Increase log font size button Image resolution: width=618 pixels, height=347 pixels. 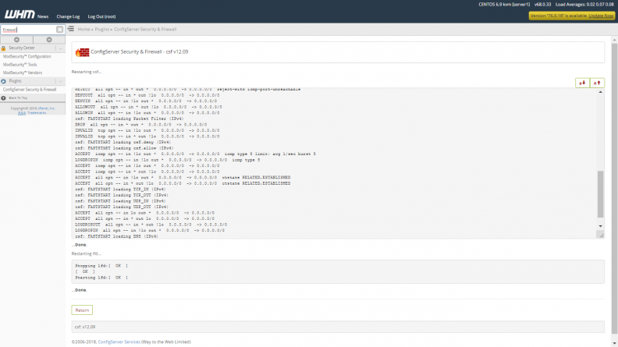(x=597, y=83)
